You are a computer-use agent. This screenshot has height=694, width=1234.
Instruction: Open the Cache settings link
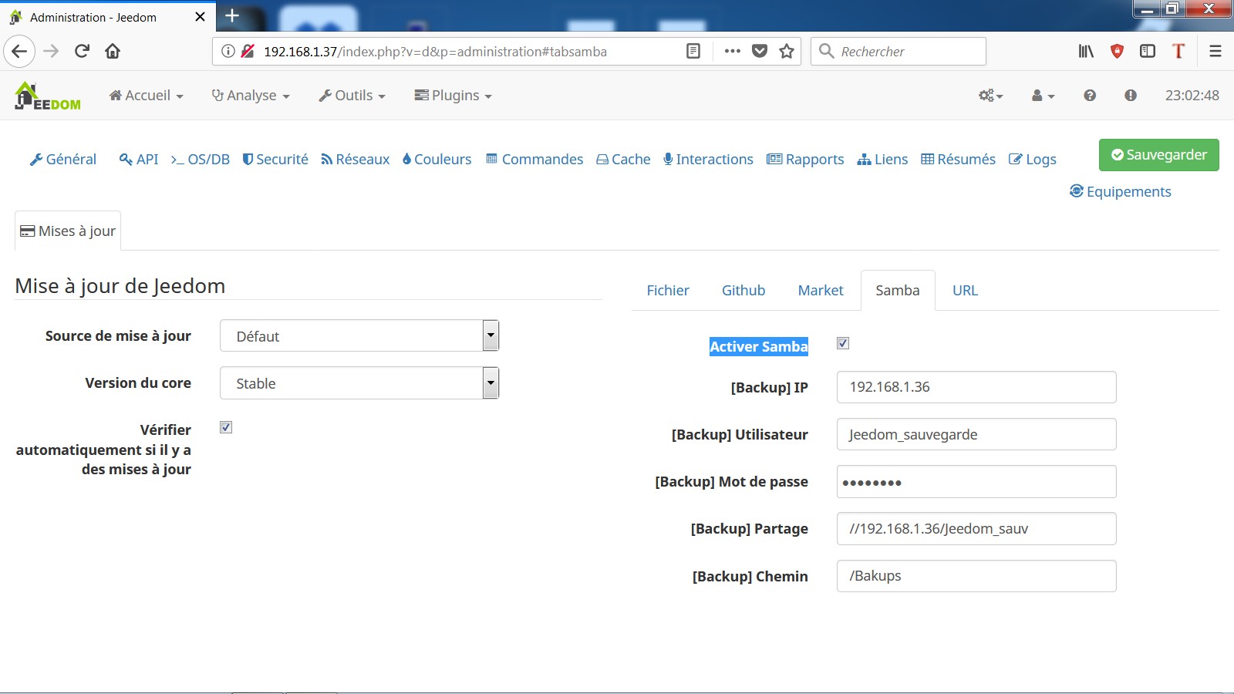623,160
